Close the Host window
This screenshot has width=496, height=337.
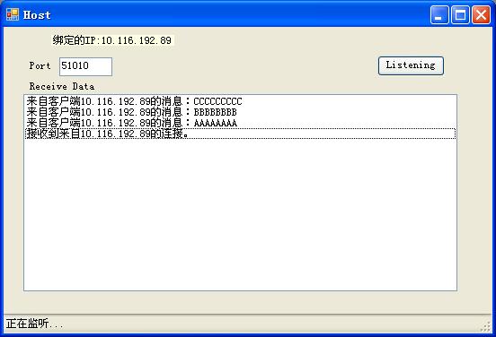481,14
